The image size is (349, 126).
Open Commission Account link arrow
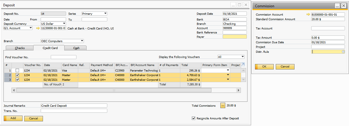coord(308,14)
